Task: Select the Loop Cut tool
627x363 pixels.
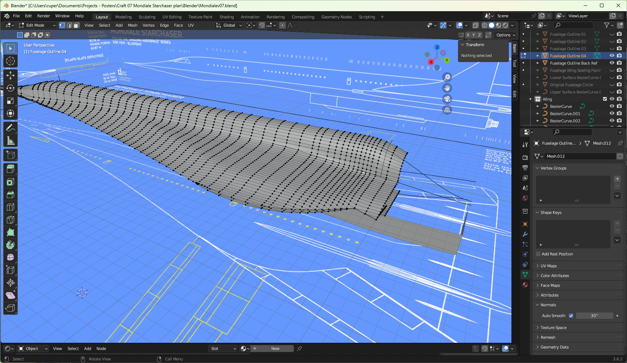Action: 10,207
